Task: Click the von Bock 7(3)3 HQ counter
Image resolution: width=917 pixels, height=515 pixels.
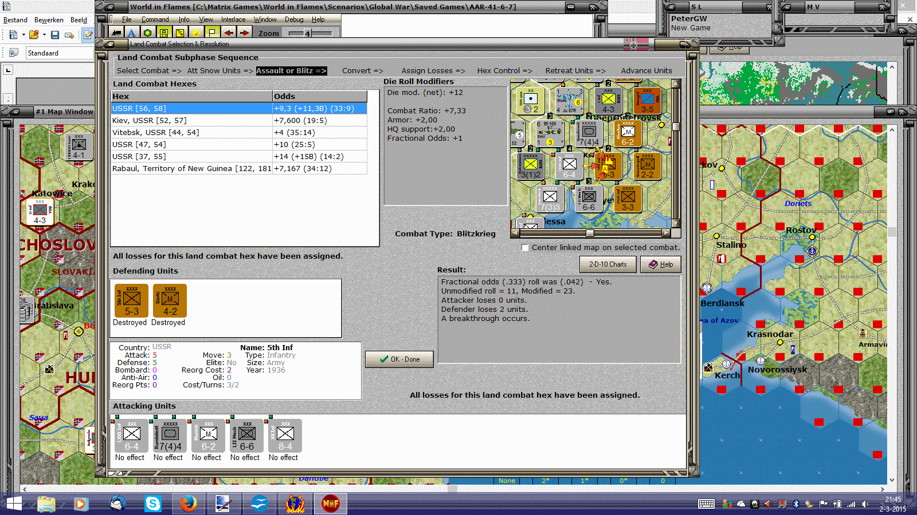Action: (x=550, y=199)
